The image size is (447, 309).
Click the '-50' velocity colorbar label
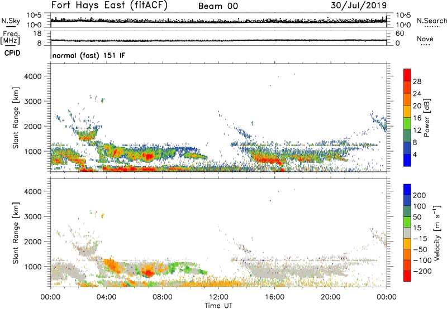(420, 249)
